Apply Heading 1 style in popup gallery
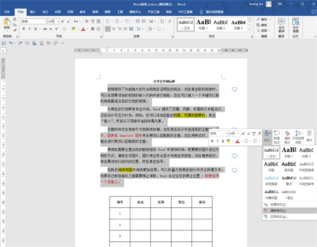 click(289, 152)
